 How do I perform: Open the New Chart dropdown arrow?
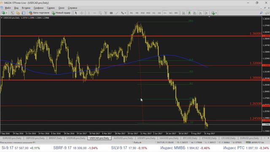(x=6, y=13)
